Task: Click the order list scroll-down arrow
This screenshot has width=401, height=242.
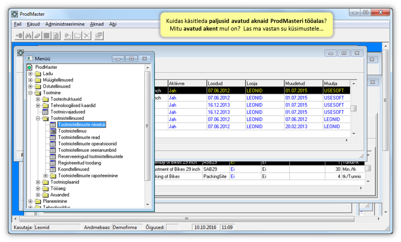Action: pyautogui.click(x=354, y=133)
